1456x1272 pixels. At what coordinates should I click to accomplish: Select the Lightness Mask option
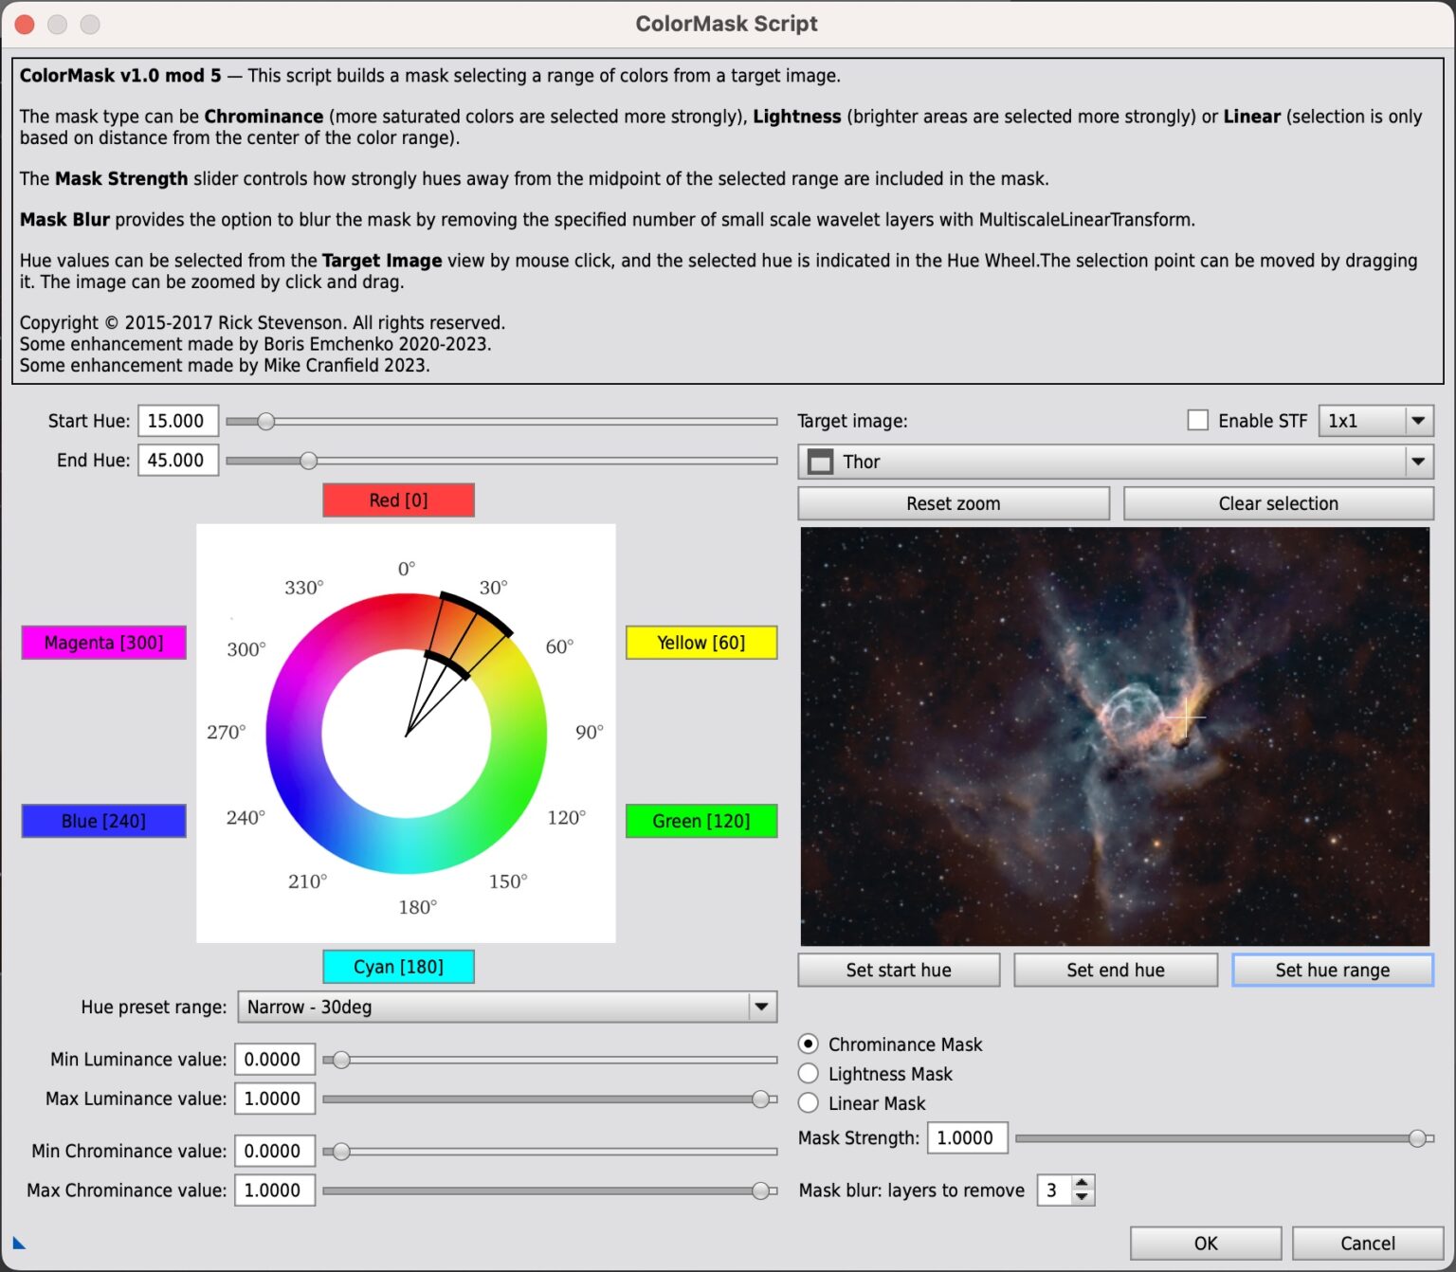[809, 1073]
